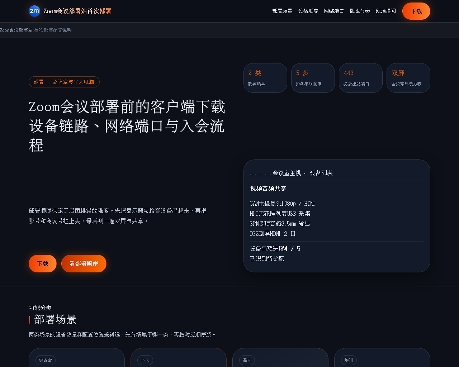This screenshot has height=367, width=459.
Task: Click the "双屏" 会议室显示方案 stat card
Action: click(x=408, y=78)
